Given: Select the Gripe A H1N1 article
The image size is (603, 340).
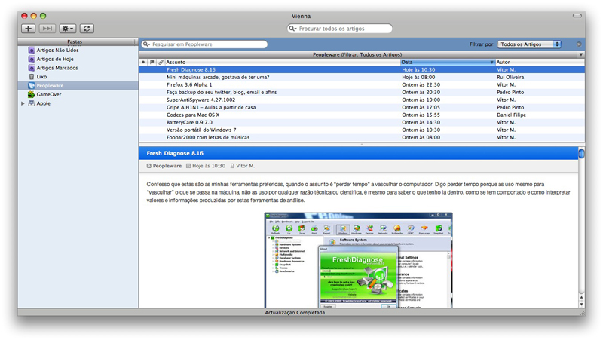Looking at the screenshot, I should click(362, 107).
